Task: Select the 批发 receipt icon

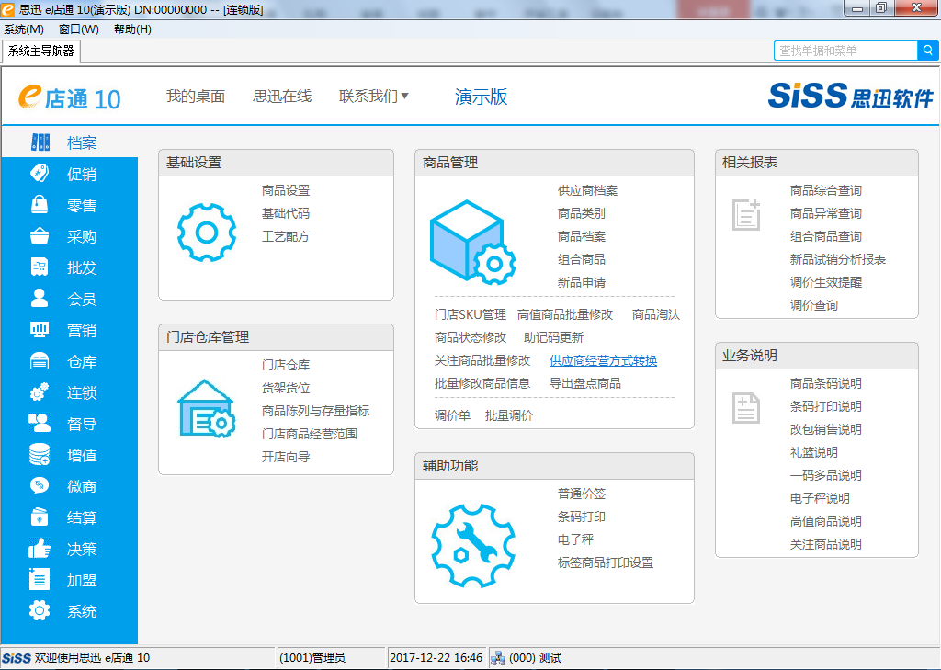Action: 40,267
